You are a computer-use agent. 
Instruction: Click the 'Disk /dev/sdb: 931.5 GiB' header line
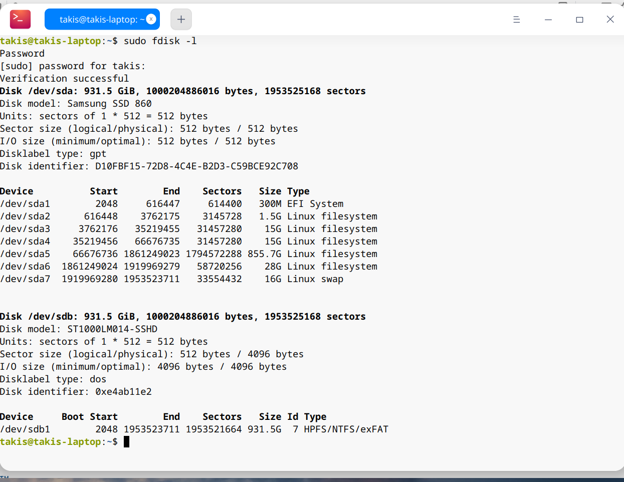click(183, 316)
